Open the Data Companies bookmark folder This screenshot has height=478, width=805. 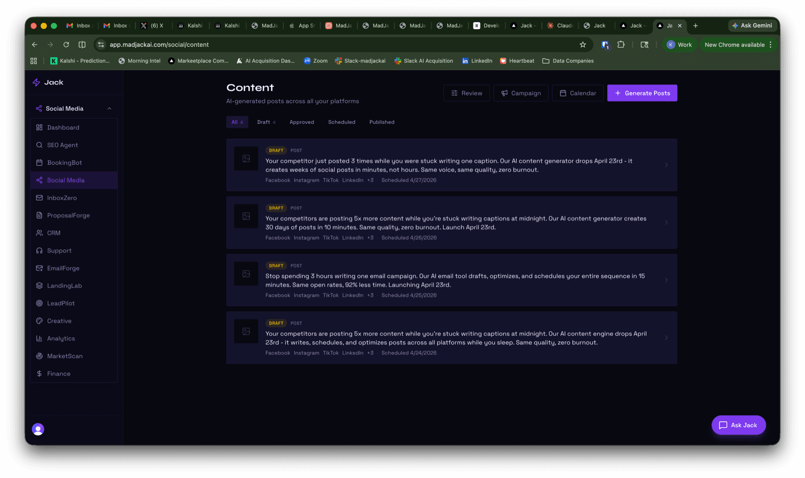tap(568, 61)
